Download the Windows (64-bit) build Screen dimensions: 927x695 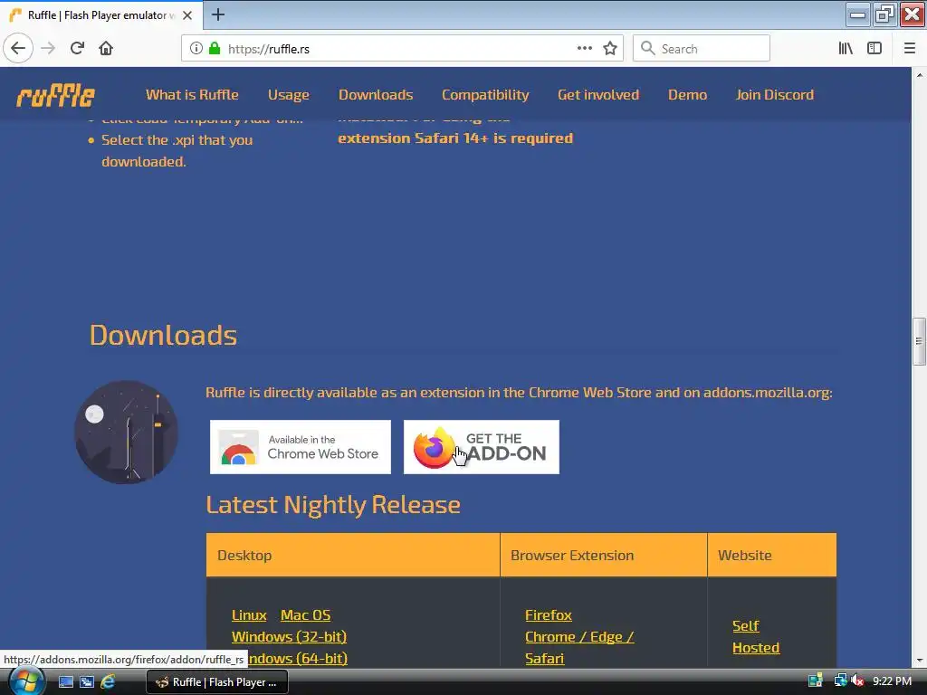point(299,658)
